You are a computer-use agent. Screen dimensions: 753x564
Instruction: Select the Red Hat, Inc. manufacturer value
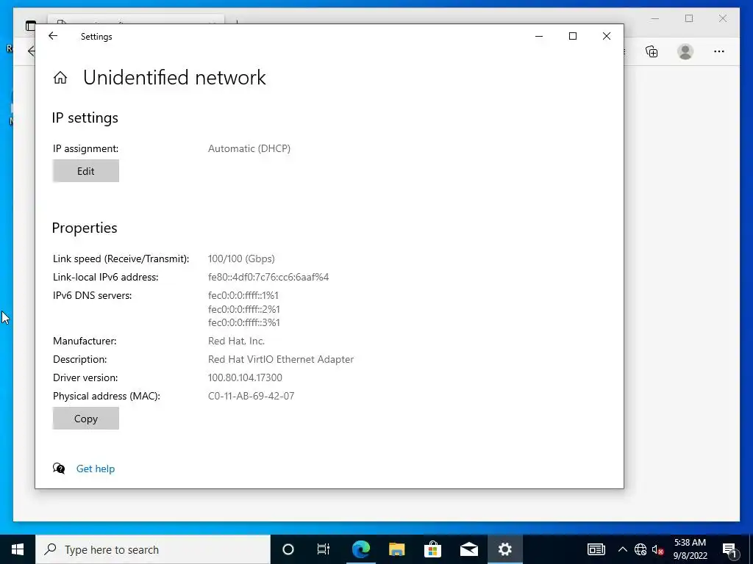point(236,341)
